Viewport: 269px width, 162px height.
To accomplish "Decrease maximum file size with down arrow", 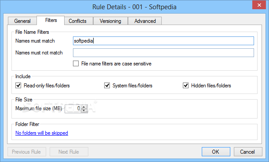I will [84, 111].
